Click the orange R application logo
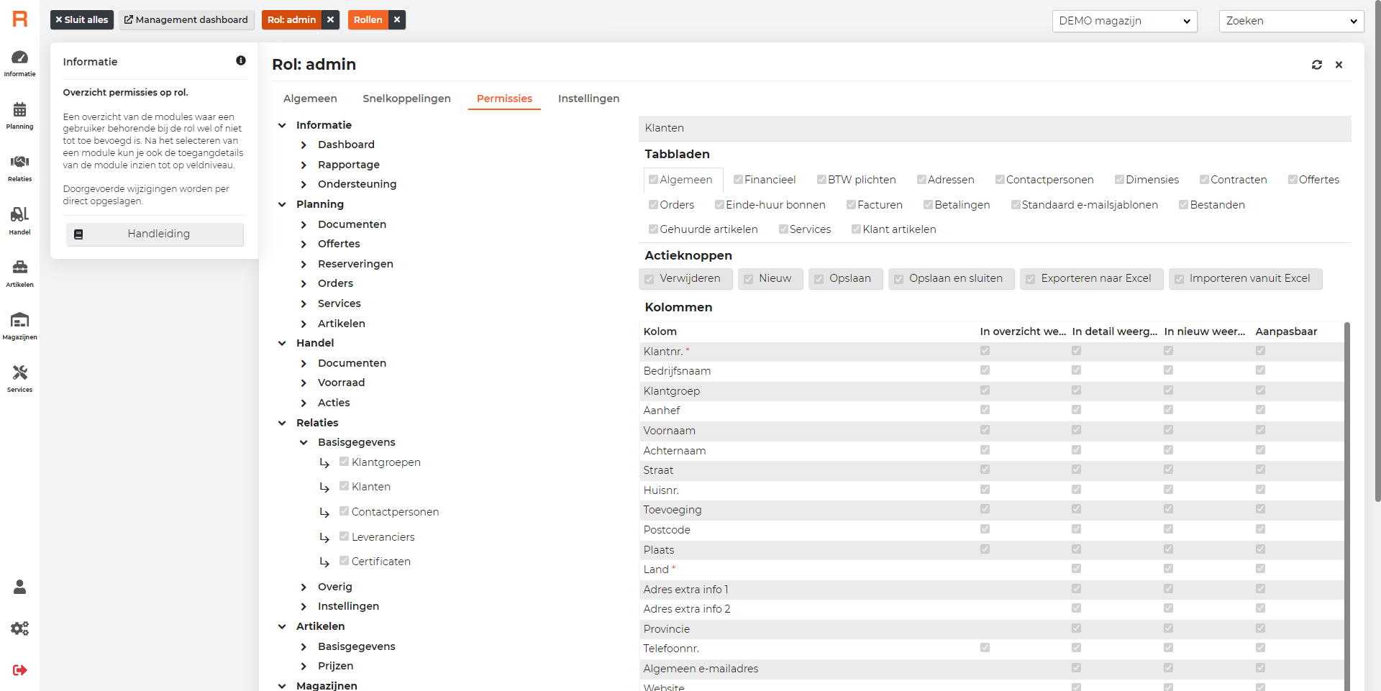 (20, 19)
